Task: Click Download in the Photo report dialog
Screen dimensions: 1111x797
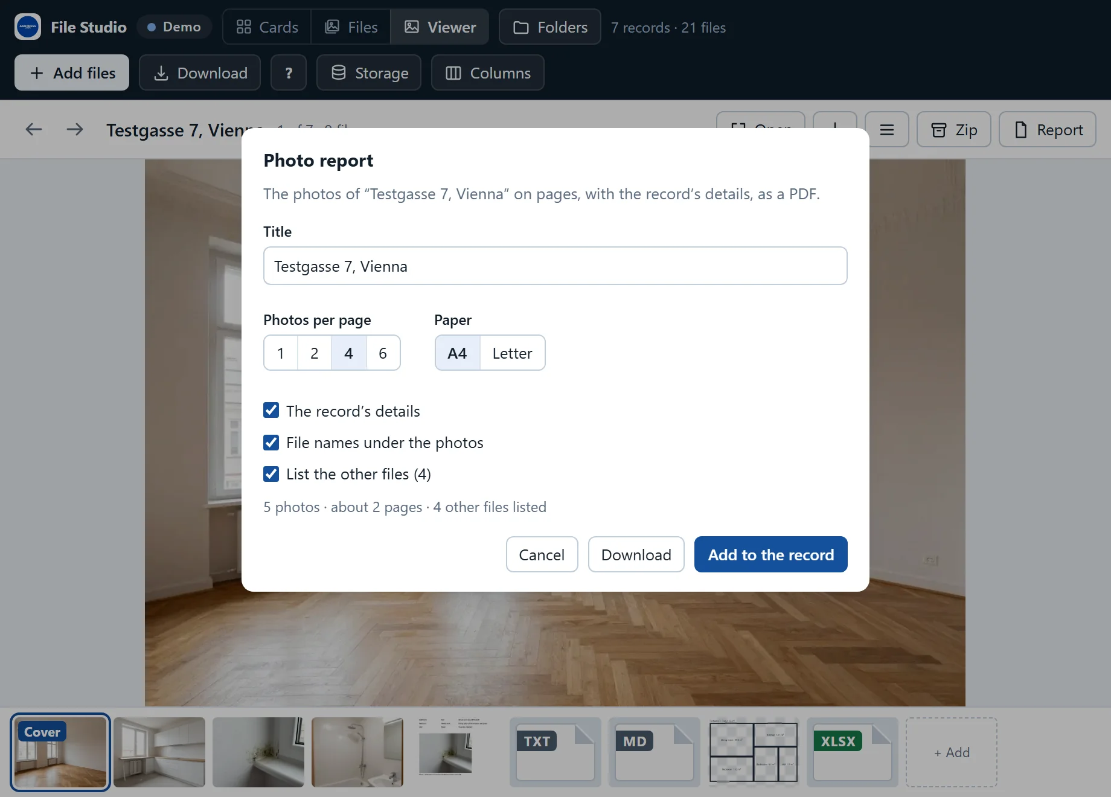Action: pos(636,554)
